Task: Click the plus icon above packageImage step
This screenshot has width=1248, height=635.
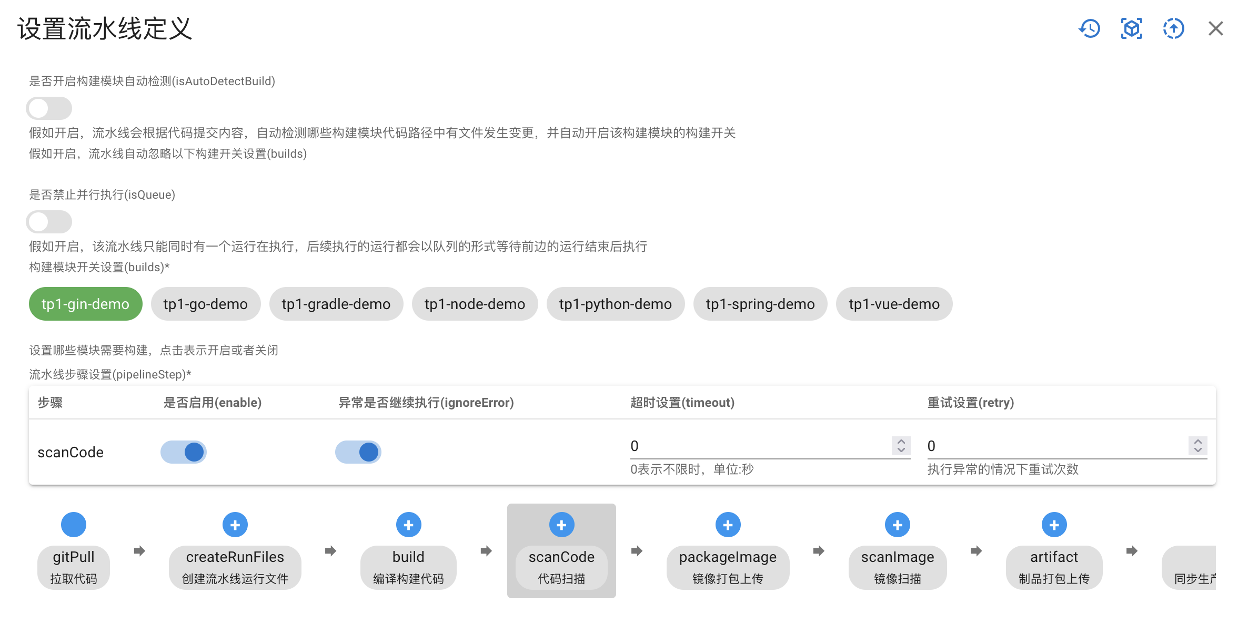Action: [728, 524]
